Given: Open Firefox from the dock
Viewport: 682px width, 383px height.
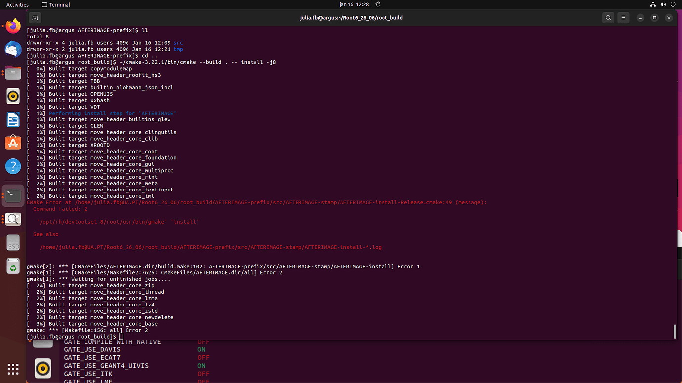Looking at the screenshot, I should coord(13,26).
